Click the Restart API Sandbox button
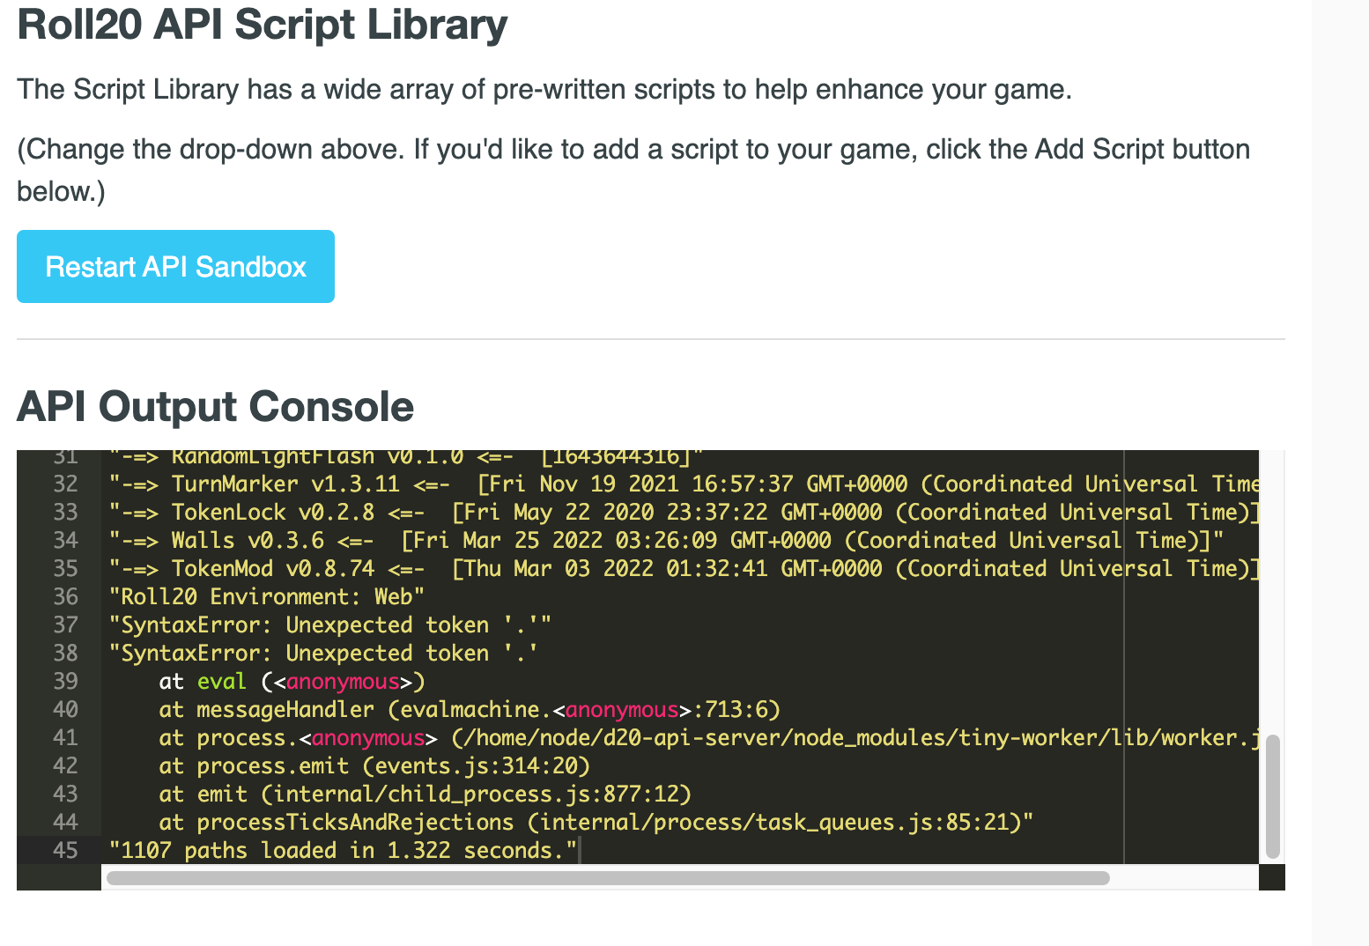Image resolution: width=1369 pixels, height=946 pixels. click(x=175, y=266)
